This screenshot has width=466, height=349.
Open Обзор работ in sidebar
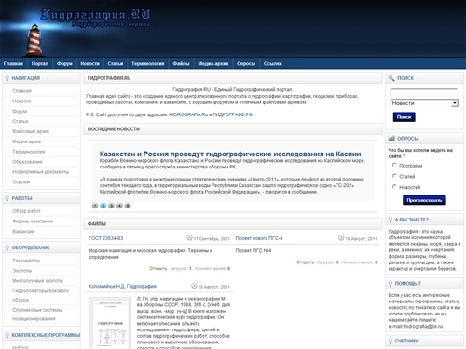pos(26,211)
